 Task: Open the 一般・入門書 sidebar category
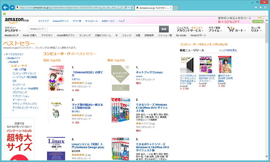(19, 70)
